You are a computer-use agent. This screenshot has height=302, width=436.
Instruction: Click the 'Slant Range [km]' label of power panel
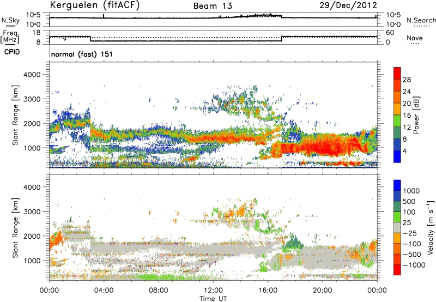click(x=15, y=115)
